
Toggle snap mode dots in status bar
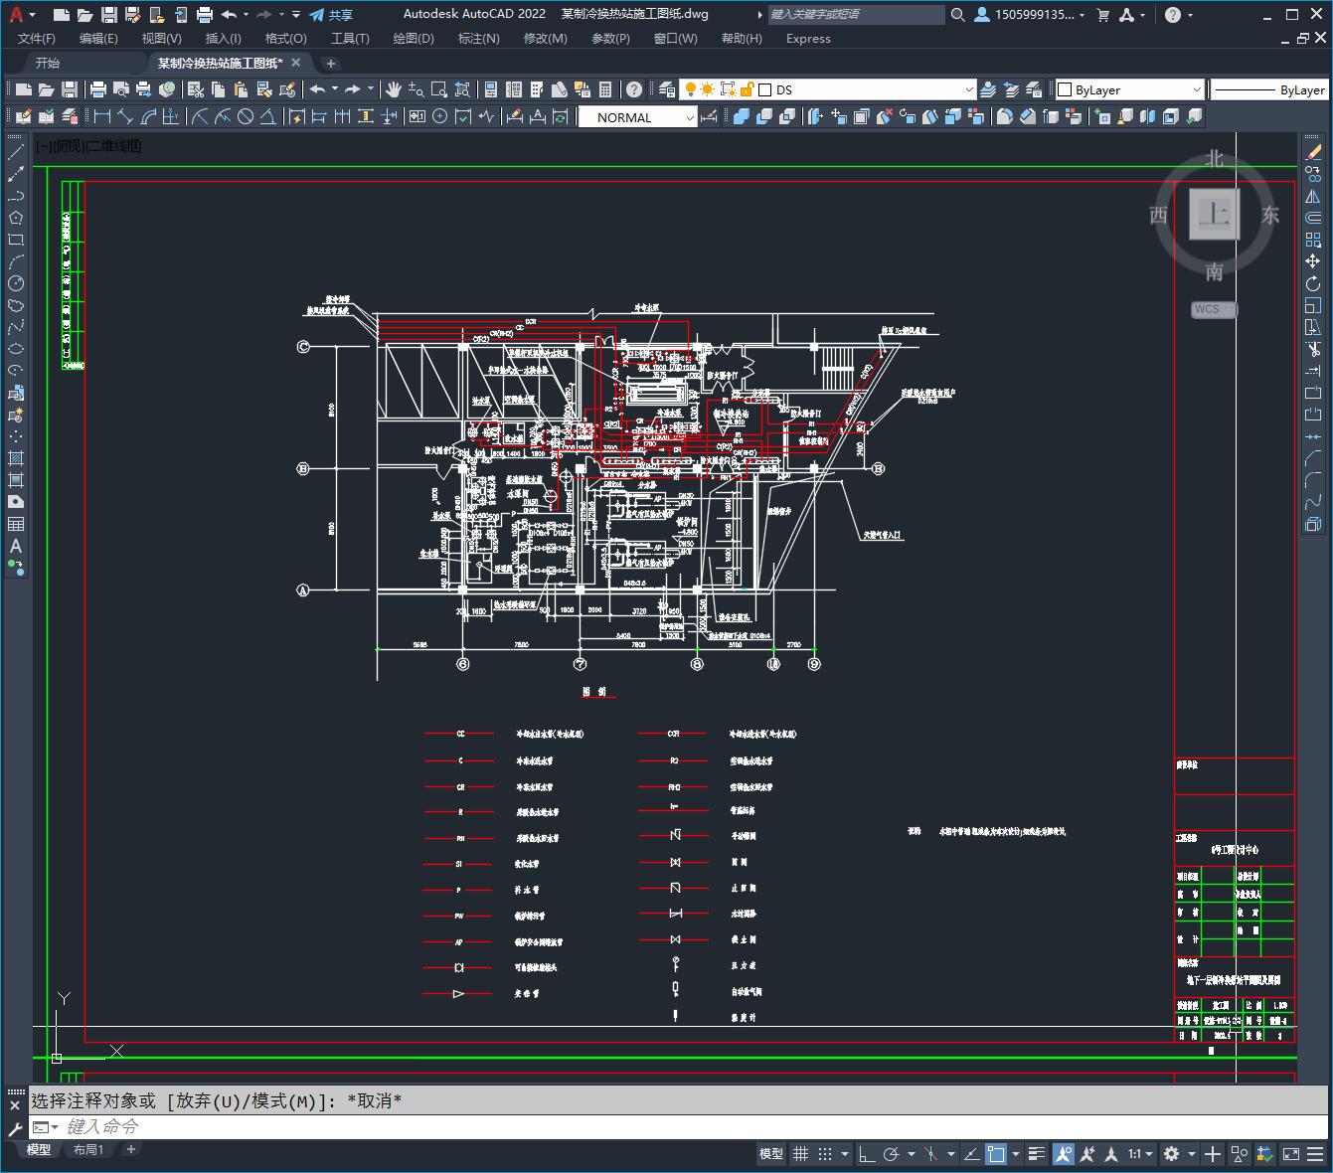pos(825,1154)
